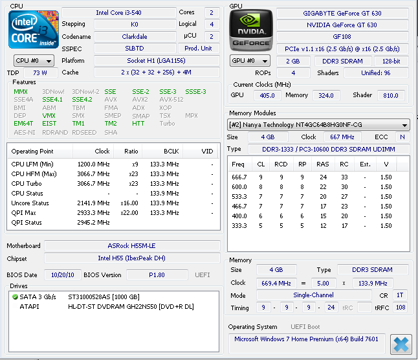418x360 pixels.
Task: Select the CPU Turbo row
Action: pyautogui.click(x=113, y=184)
